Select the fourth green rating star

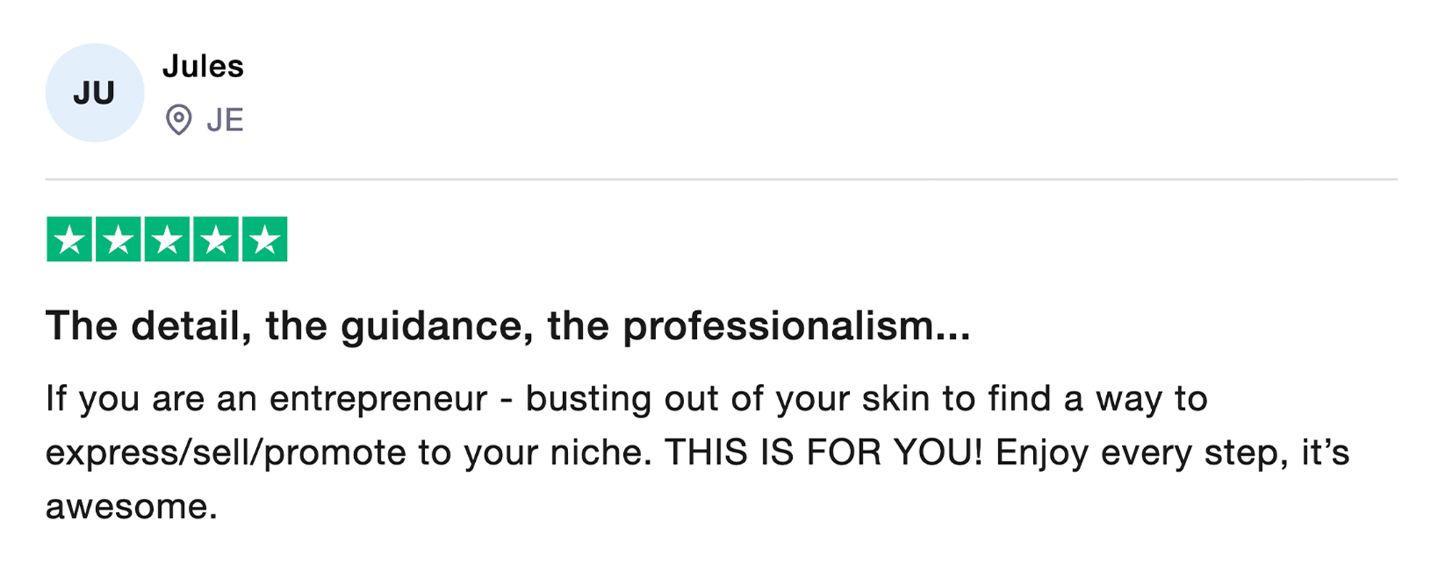tap(215, 239)
